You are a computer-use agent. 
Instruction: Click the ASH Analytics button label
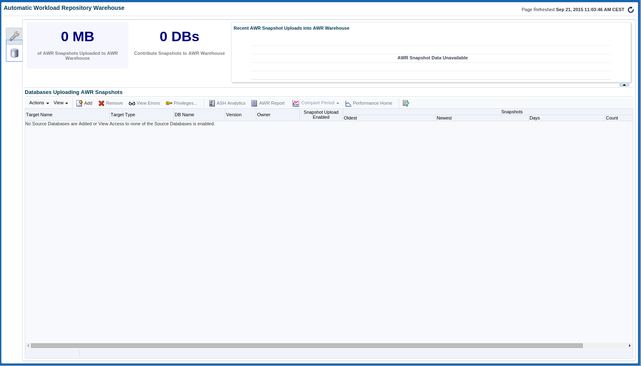[231, 103]
